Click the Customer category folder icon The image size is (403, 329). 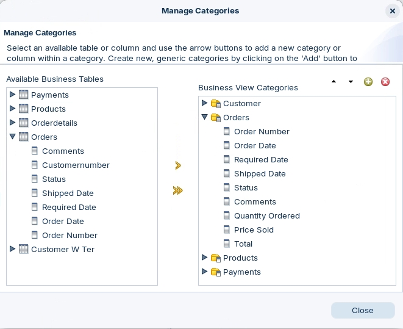tap(216, 104)
